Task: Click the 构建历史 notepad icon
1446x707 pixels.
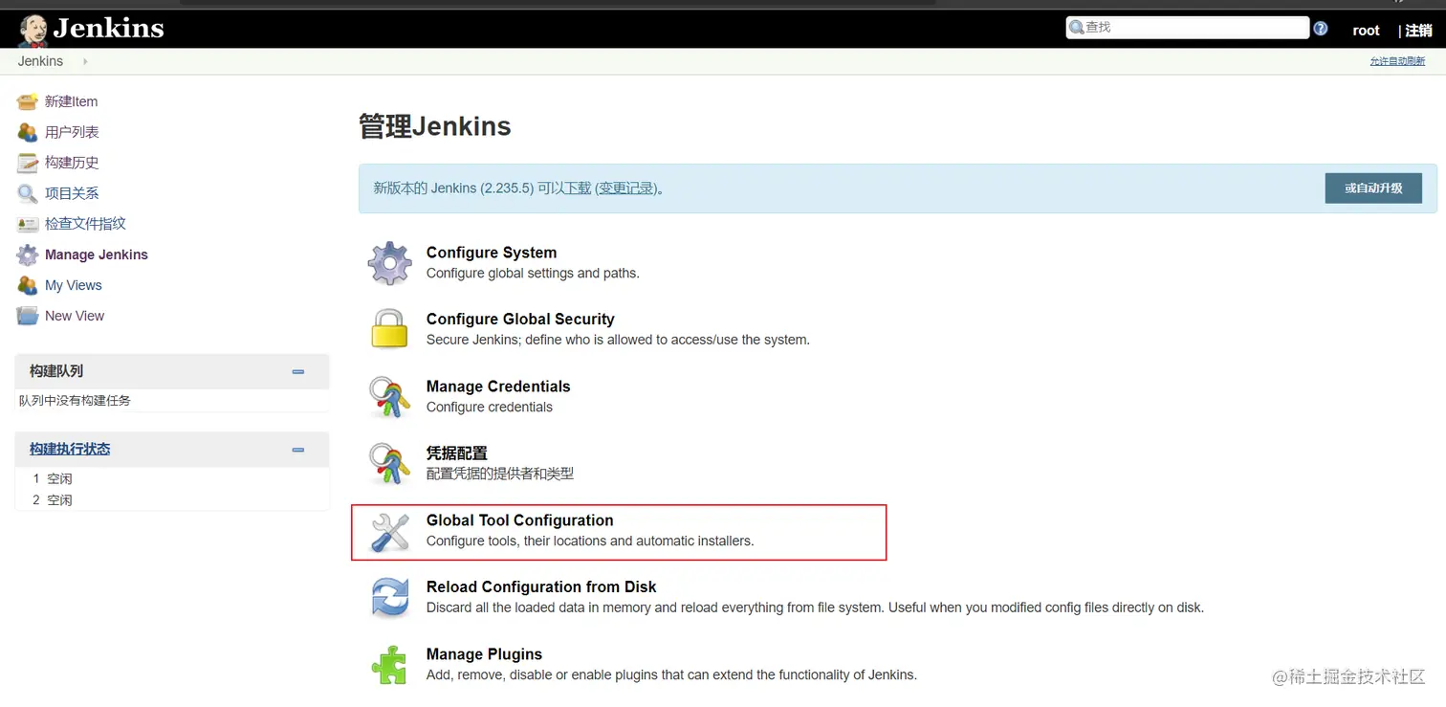Action: tap(28, 163)
